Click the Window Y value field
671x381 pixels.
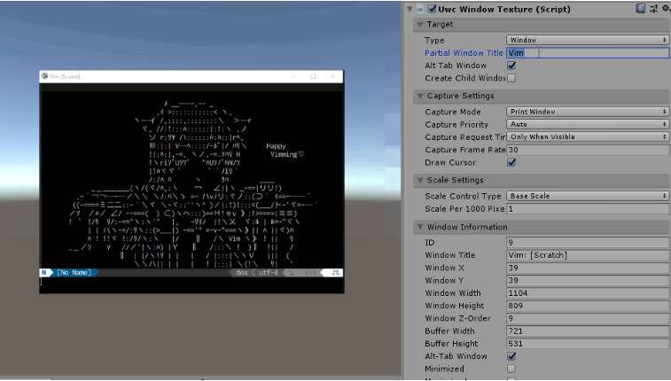pos(588,281)
